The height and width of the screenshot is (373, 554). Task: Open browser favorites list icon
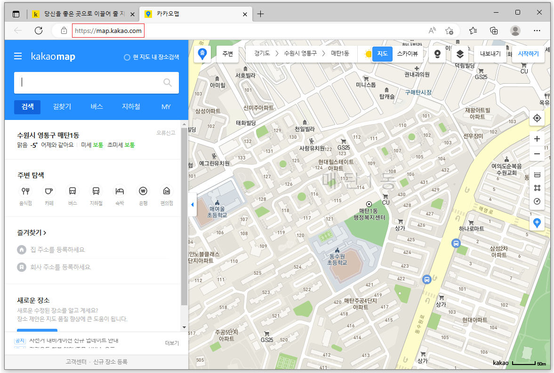473,31
